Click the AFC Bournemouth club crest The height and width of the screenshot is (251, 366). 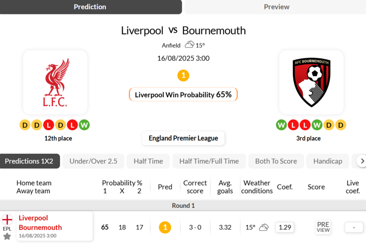pos(311,82)
